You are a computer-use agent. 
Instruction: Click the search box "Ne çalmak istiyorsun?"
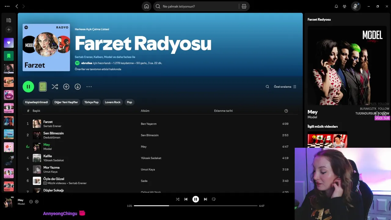coord(196,6)
